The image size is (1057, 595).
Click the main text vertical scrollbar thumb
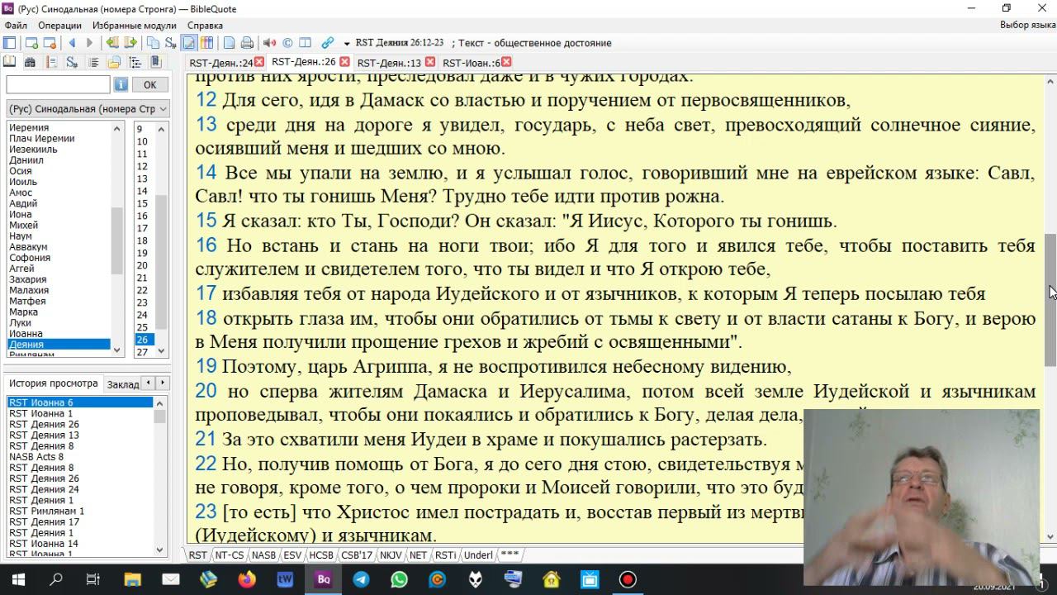1050,299
